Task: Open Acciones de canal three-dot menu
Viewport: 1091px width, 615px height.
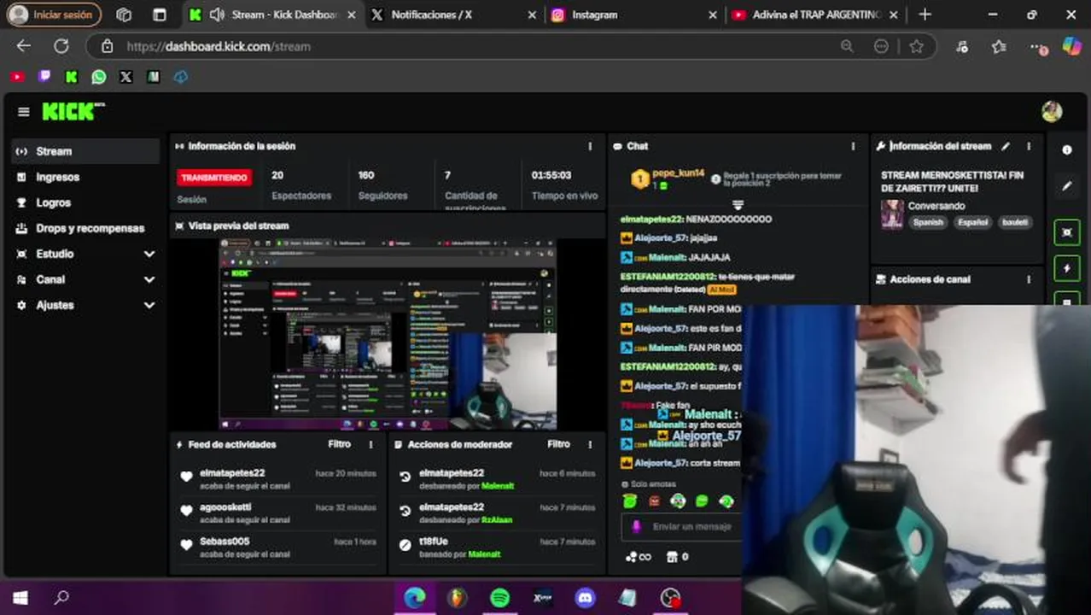Action: pos(1029,279)
